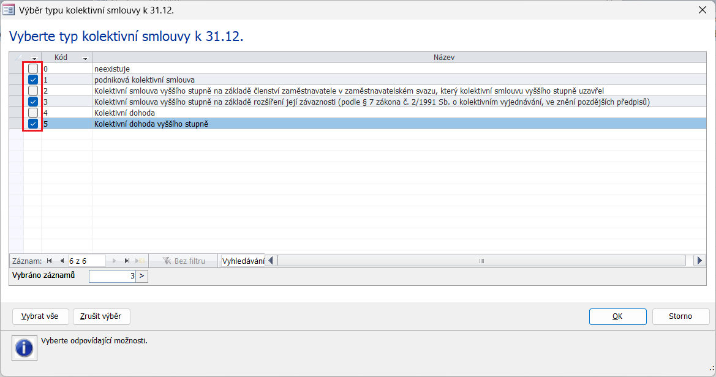Image resolution: width=716 pixels, height=377 pixels.
Task: Click the > button beside Vybráno záznamů
Action: (141, 275)
